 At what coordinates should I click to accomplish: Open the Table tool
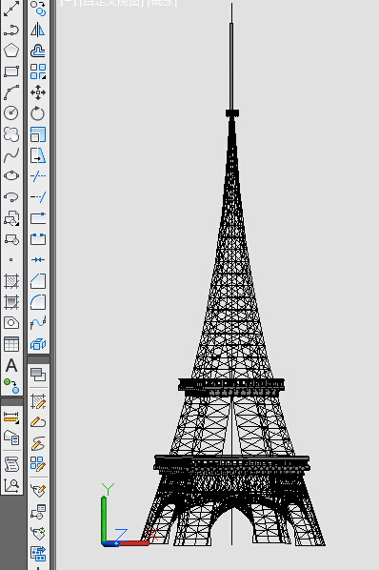[x=11, y=344]
